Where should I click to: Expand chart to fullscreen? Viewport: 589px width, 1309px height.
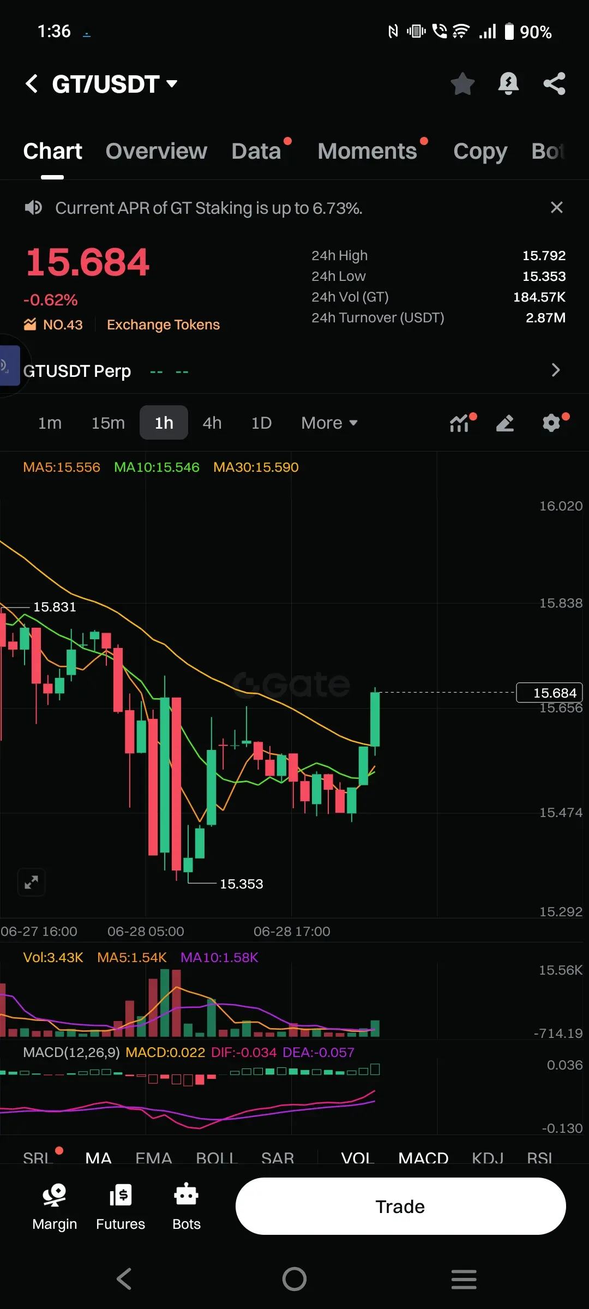[x=31, y=882]
